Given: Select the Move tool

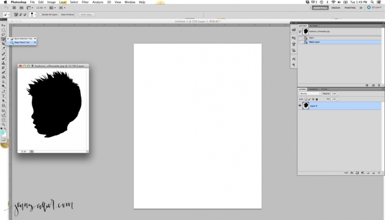Looking at the screenshot, I should 3,24.
